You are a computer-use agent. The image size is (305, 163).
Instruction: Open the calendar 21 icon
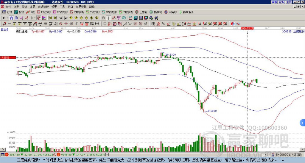tap(130, 18)
